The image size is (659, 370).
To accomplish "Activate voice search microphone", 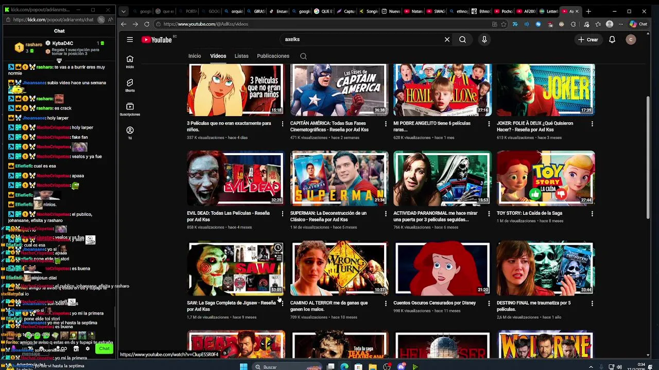I will tap(484, 40).
